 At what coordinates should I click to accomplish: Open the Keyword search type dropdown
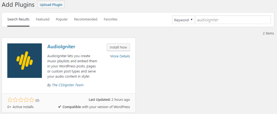[183, 20]
